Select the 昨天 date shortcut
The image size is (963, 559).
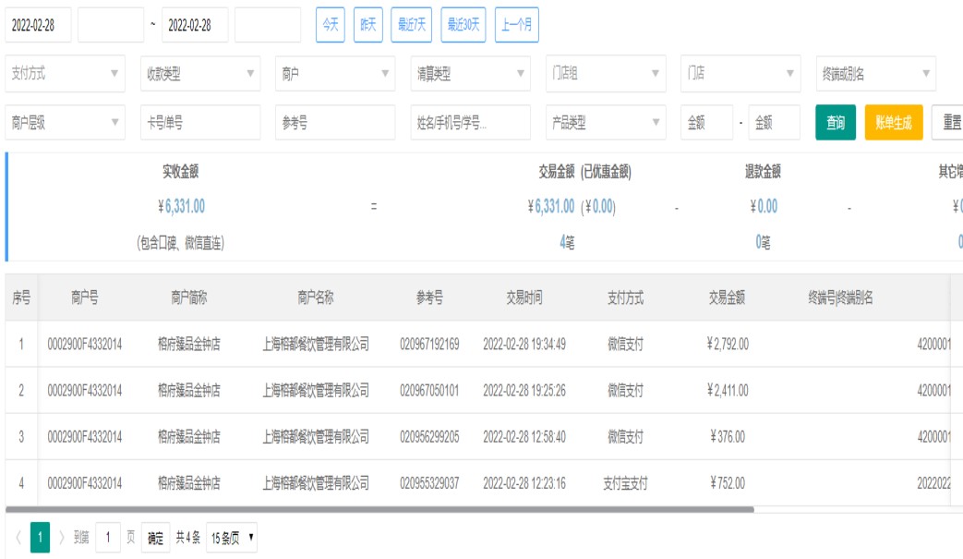(368, 25)
